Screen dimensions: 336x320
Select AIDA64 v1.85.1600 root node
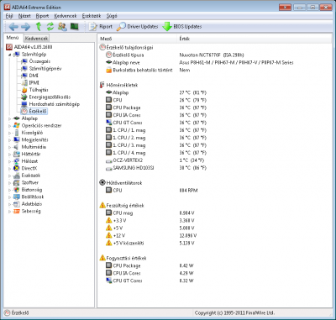tap(29, 47)
